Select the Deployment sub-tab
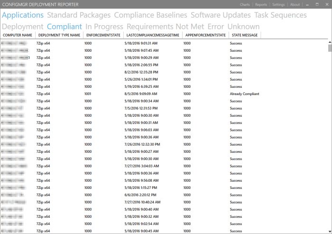The height and width of the screenshot is (234, 332). (23, 27)
